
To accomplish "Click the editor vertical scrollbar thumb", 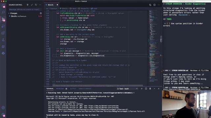I will pos(161,39).
